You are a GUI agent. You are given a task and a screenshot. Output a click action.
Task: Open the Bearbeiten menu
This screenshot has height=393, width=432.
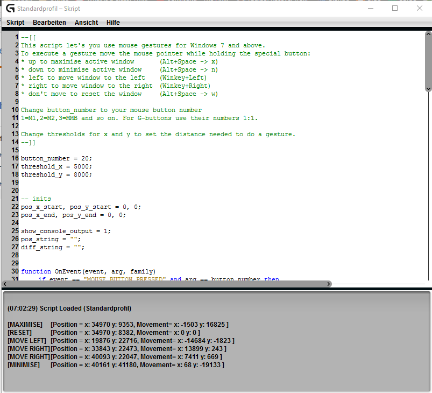coord(49,23)
